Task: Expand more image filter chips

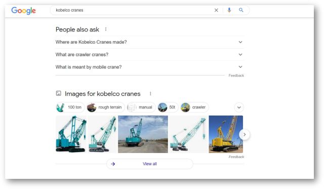Action: click(239, 107)
